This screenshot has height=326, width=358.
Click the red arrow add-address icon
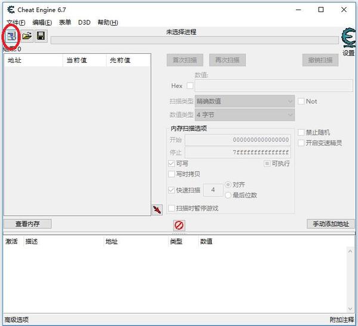pyautogui.click(x=157, y=210)
